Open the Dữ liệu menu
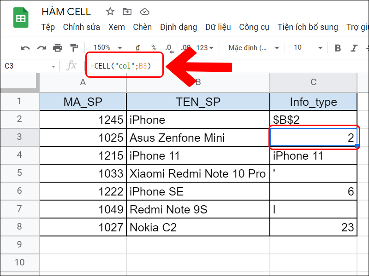Image resolution: width=369 pixels, height=276 pixels. tap(218, 27)
